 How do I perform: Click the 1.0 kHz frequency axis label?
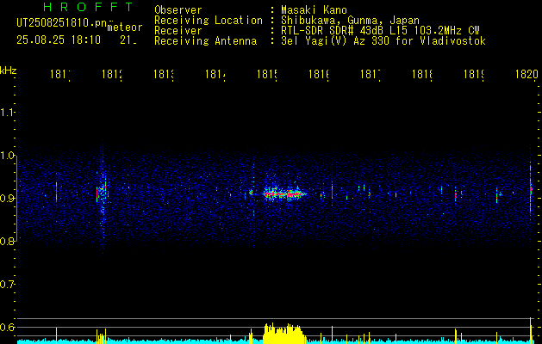click(x=7, y=156)
